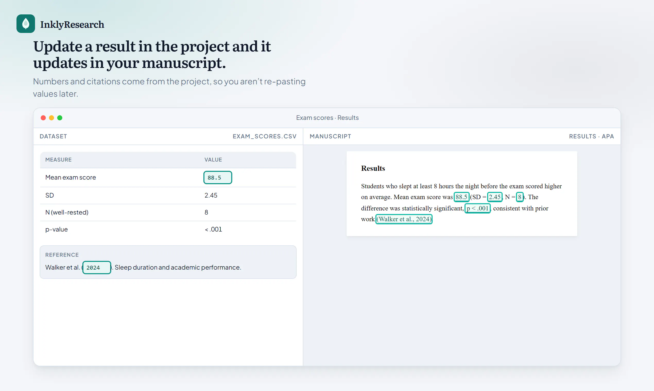This screenshot has height=391, width=654.
Task: Click the yellow minimize window dot
Action: click(52, 118)
